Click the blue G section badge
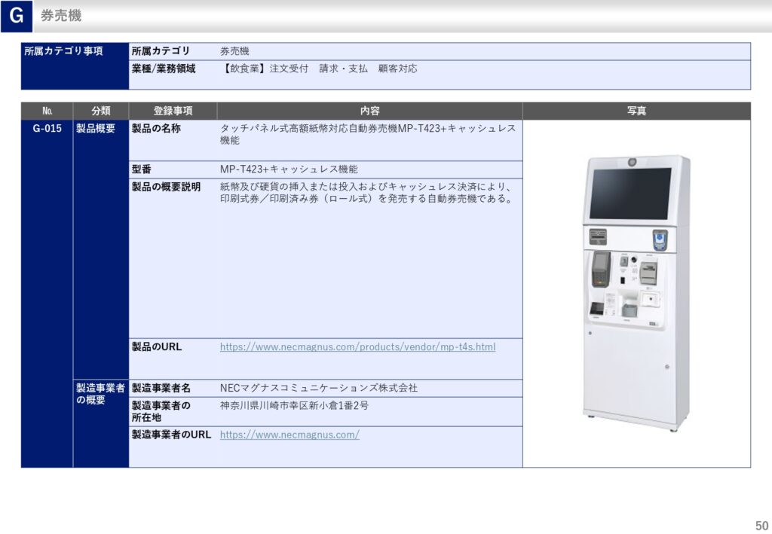The image size is (772, 534). pos(16,16)
